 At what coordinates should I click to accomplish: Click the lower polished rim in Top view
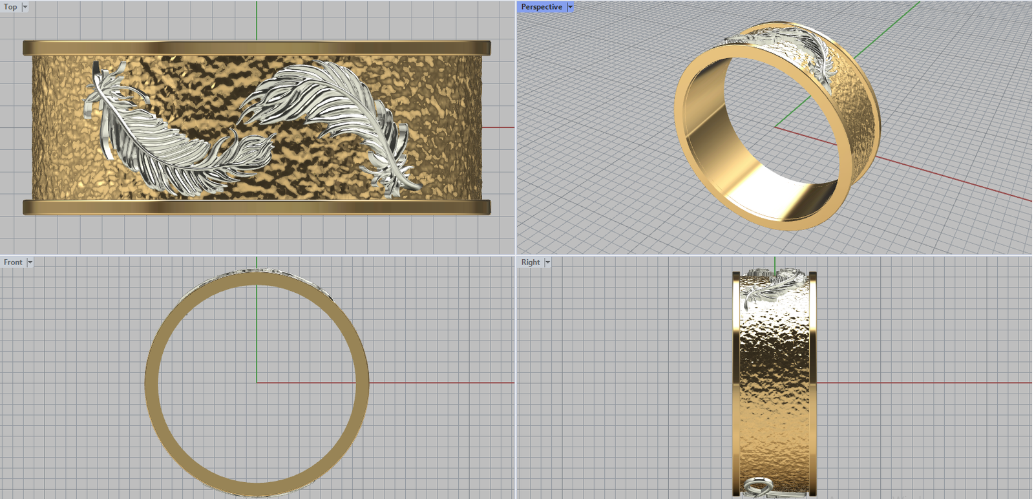pos(257,207)
